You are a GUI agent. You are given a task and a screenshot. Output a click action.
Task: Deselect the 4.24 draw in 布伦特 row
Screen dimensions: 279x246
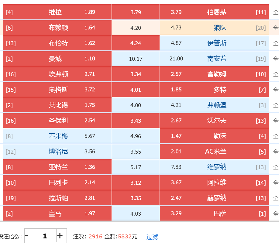[136, 43]
